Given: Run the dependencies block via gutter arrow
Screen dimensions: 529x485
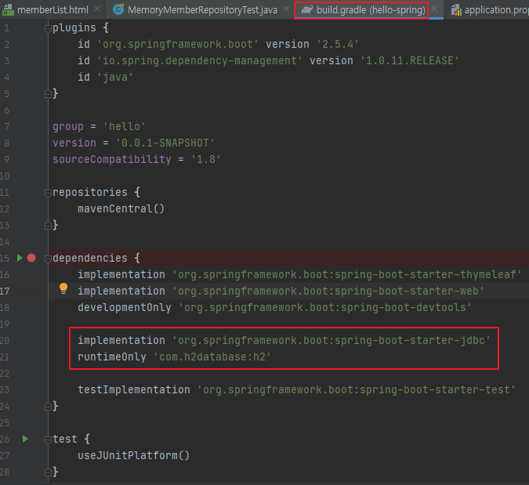Looking at the screenshot, I should (20, 258).
